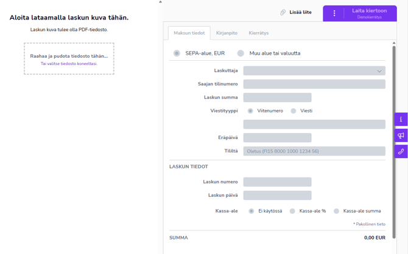Open the info side panel icon
Viewport: 408px width, 254px height.
click(x=401, y=120)
